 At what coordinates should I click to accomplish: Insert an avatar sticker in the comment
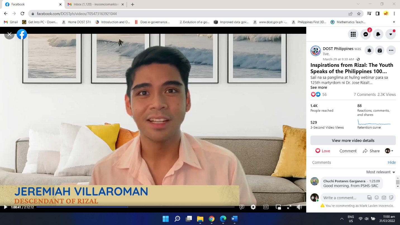click(x=369, y=198)
